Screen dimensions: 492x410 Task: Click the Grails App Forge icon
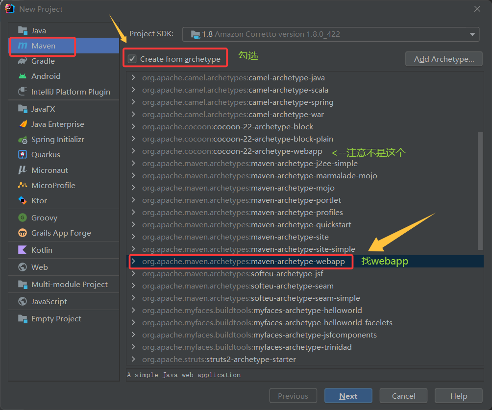23,233
